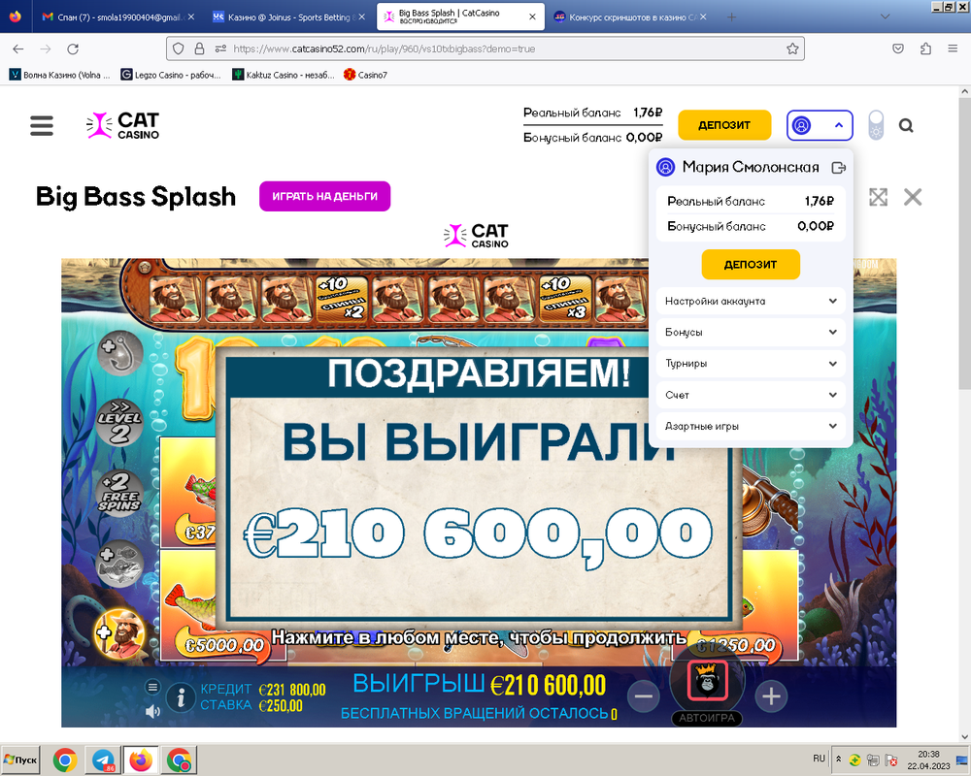This screenshot has width=971, height=776.
Task: Click the extra fisherman modifier icon
Action: (x=120, y=635)
